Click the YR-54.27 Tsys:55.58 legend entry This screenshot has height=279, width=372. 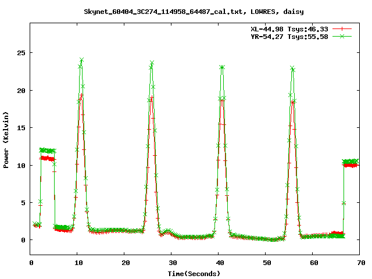[289, 37]
